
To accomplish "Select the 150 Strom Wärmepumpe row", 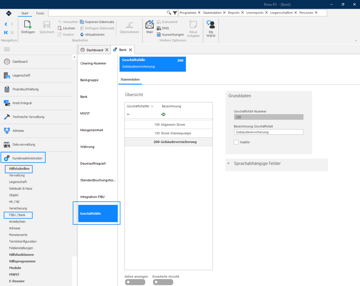I will (x=168, y=133).
